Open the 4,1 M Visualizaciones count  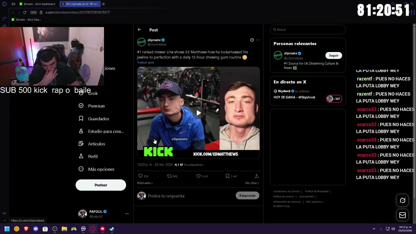(x=189, y=165)
